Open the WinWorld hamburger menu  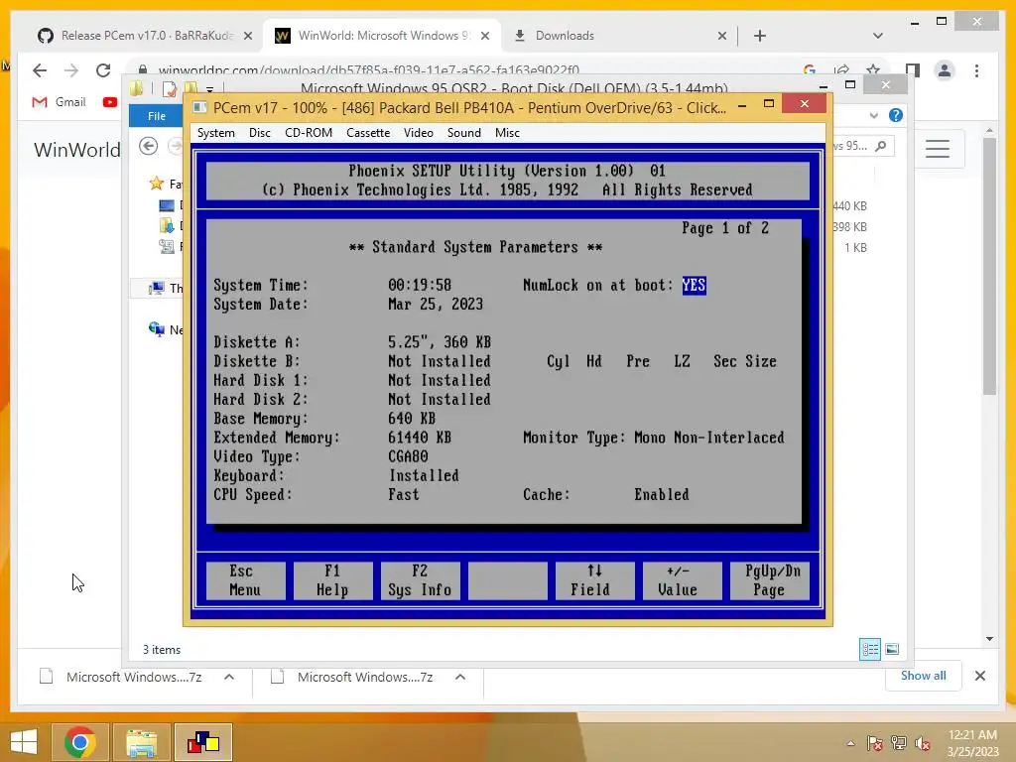tap(937, 149)
